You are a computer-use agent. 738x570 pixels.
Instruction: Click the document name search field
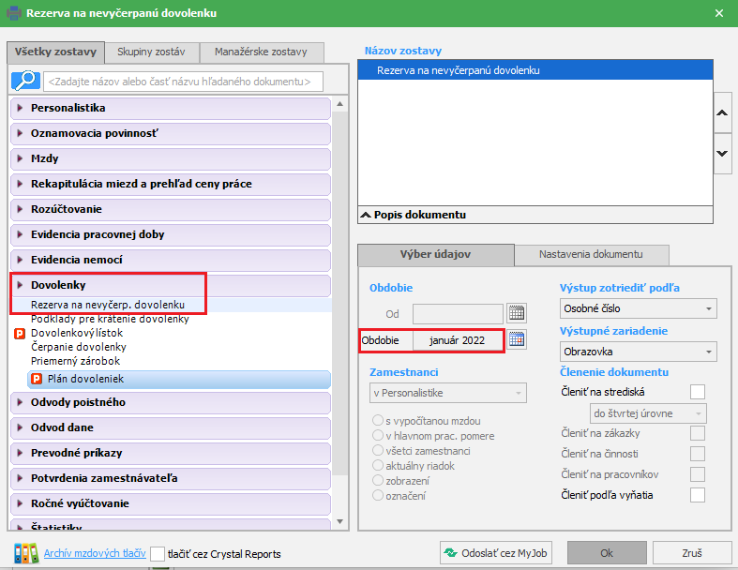point(184,82)
